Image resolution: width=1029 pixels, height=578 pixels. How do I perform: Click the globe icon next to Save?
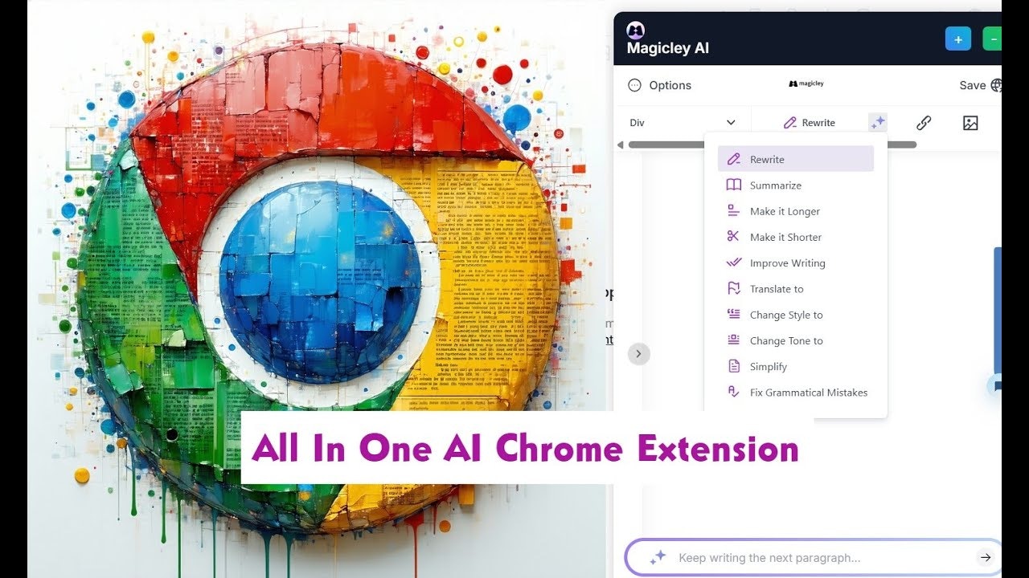click(996, 85)
